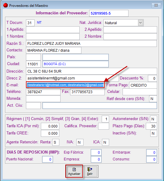Expand the Nat. Jurídica dropdown arrow
Viewport: 164px width, 181px height.
[140, 23]
